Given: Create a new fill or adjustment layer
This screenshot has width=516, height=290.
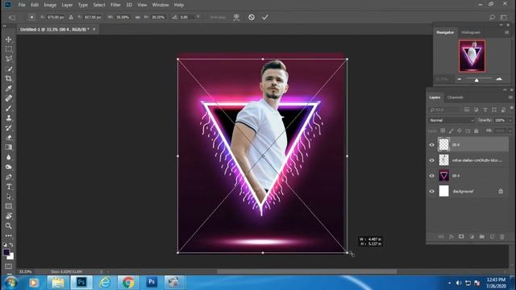Looking at the screenshot, I should [x=472, y=237].
